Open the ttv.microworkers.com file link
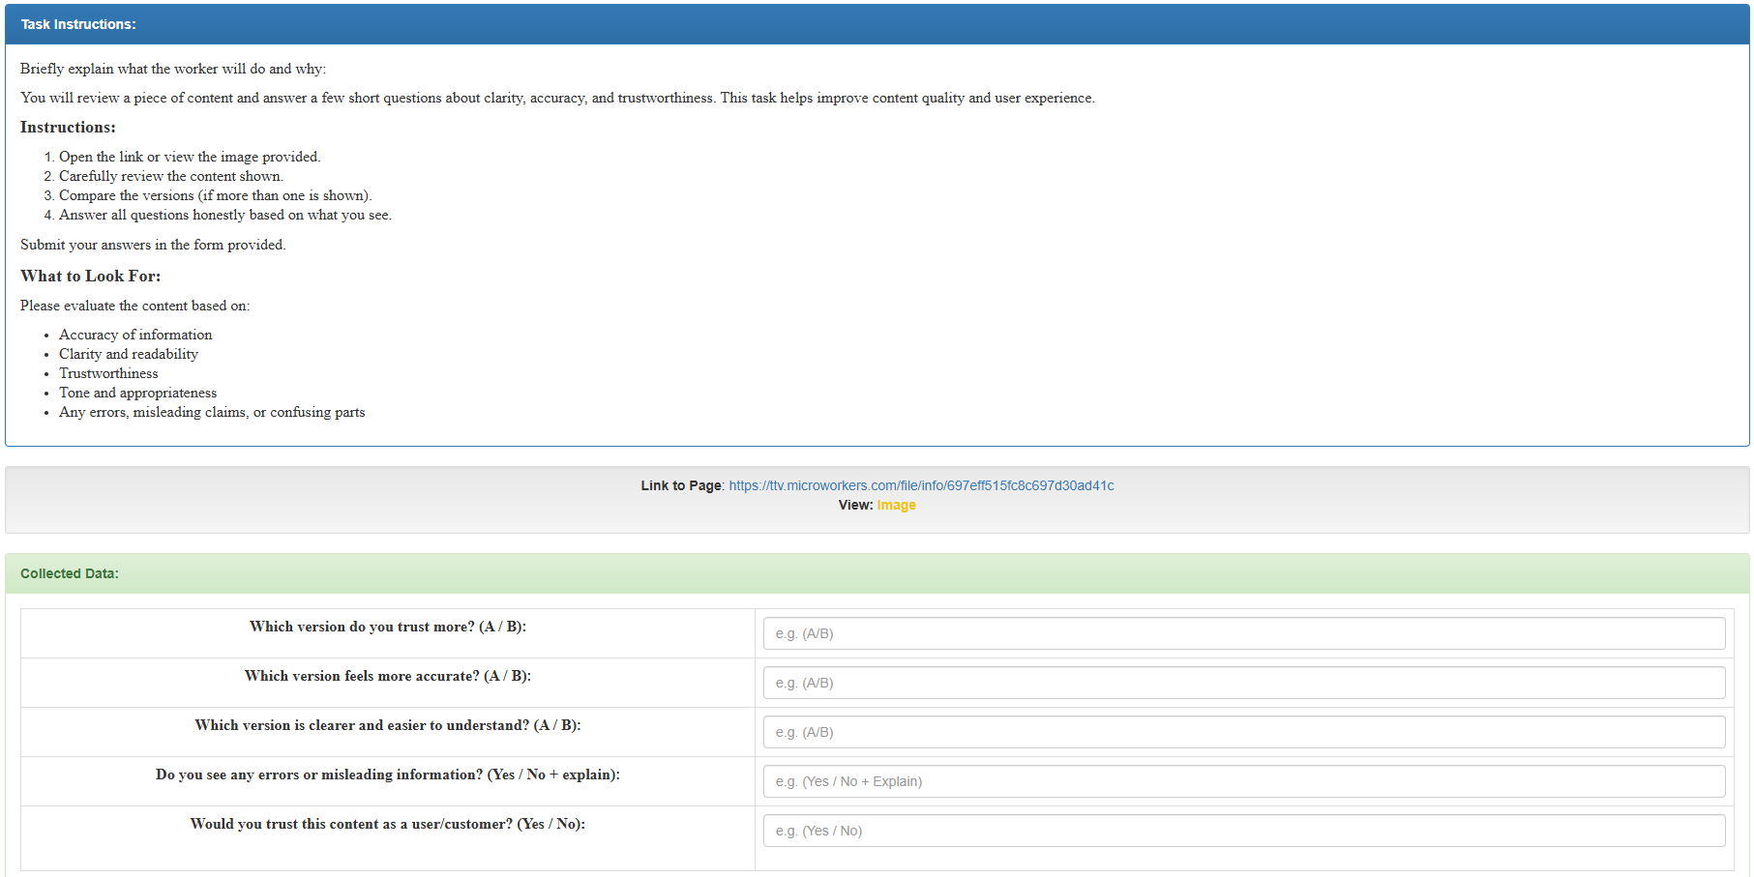The height and width of the screenshot is (877, 1754). 921,485
